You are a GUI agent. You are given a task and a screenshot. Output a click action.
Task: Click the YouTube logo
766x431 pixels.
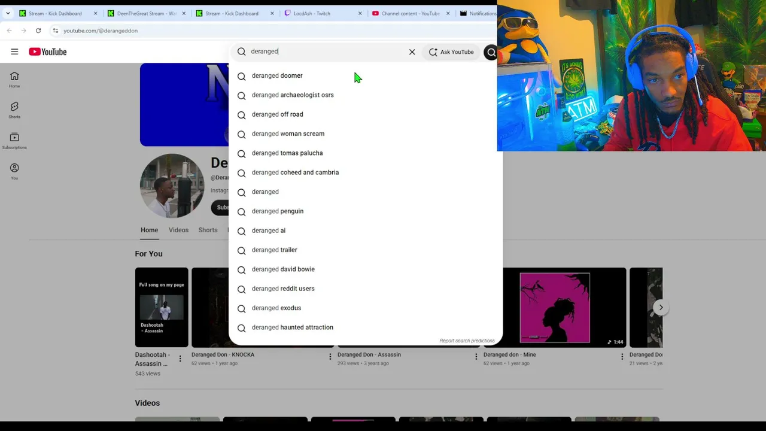(48, 51)
